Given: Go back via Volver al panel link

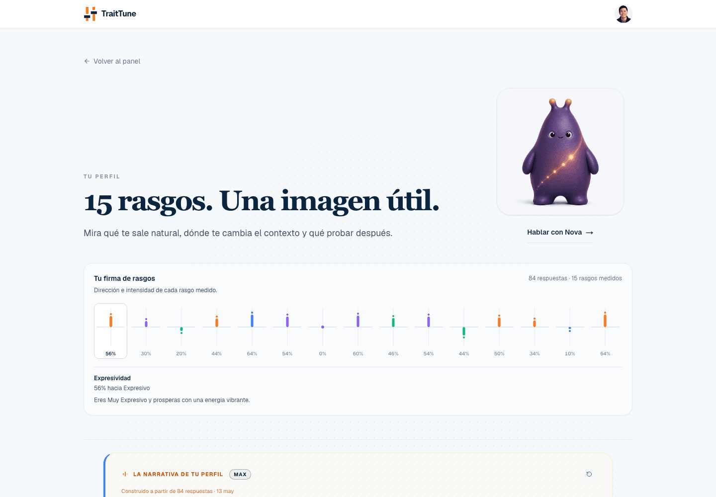Looking at the screenshot, I should click(112, 61).
